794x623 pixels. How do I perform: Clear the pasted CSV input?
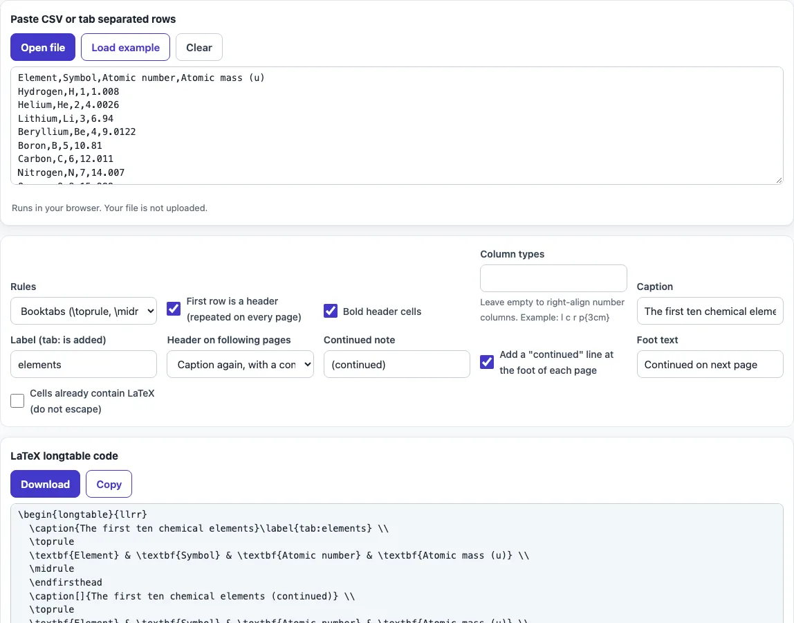pos(199,47)
